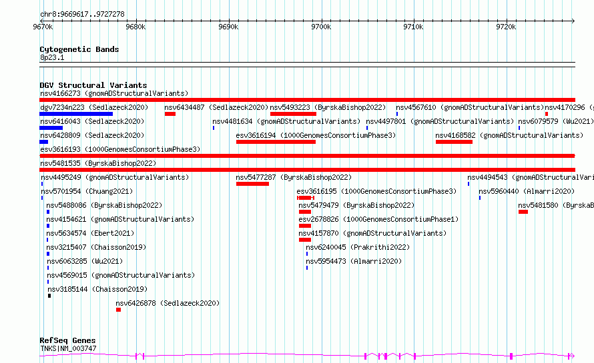
Task: Click the DGV Structural Variants track title
Action: click(93, 85)
